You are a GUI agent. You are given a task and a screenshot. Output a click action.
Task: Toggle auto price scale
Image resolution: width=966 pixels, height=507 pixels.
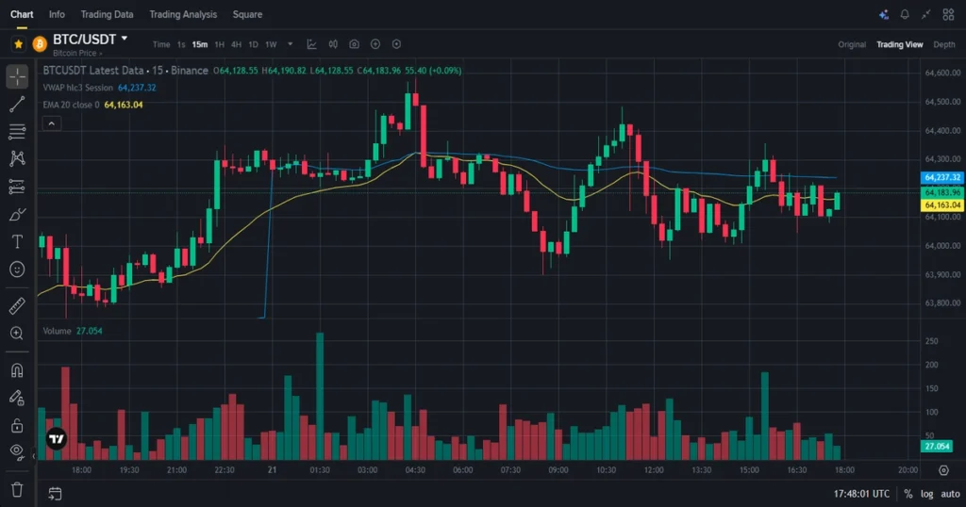click(x=950, y=494)
